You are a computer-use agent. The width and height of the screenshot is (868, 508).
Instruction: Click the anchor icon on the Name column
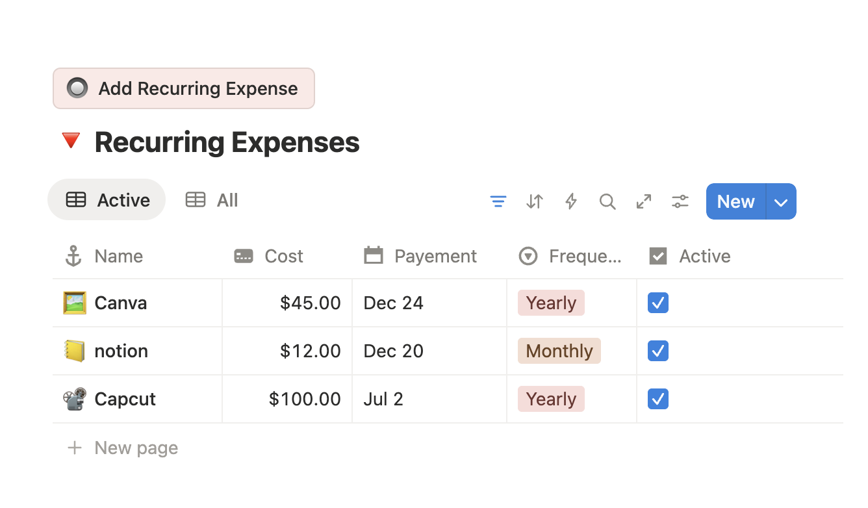click(73, 256)
